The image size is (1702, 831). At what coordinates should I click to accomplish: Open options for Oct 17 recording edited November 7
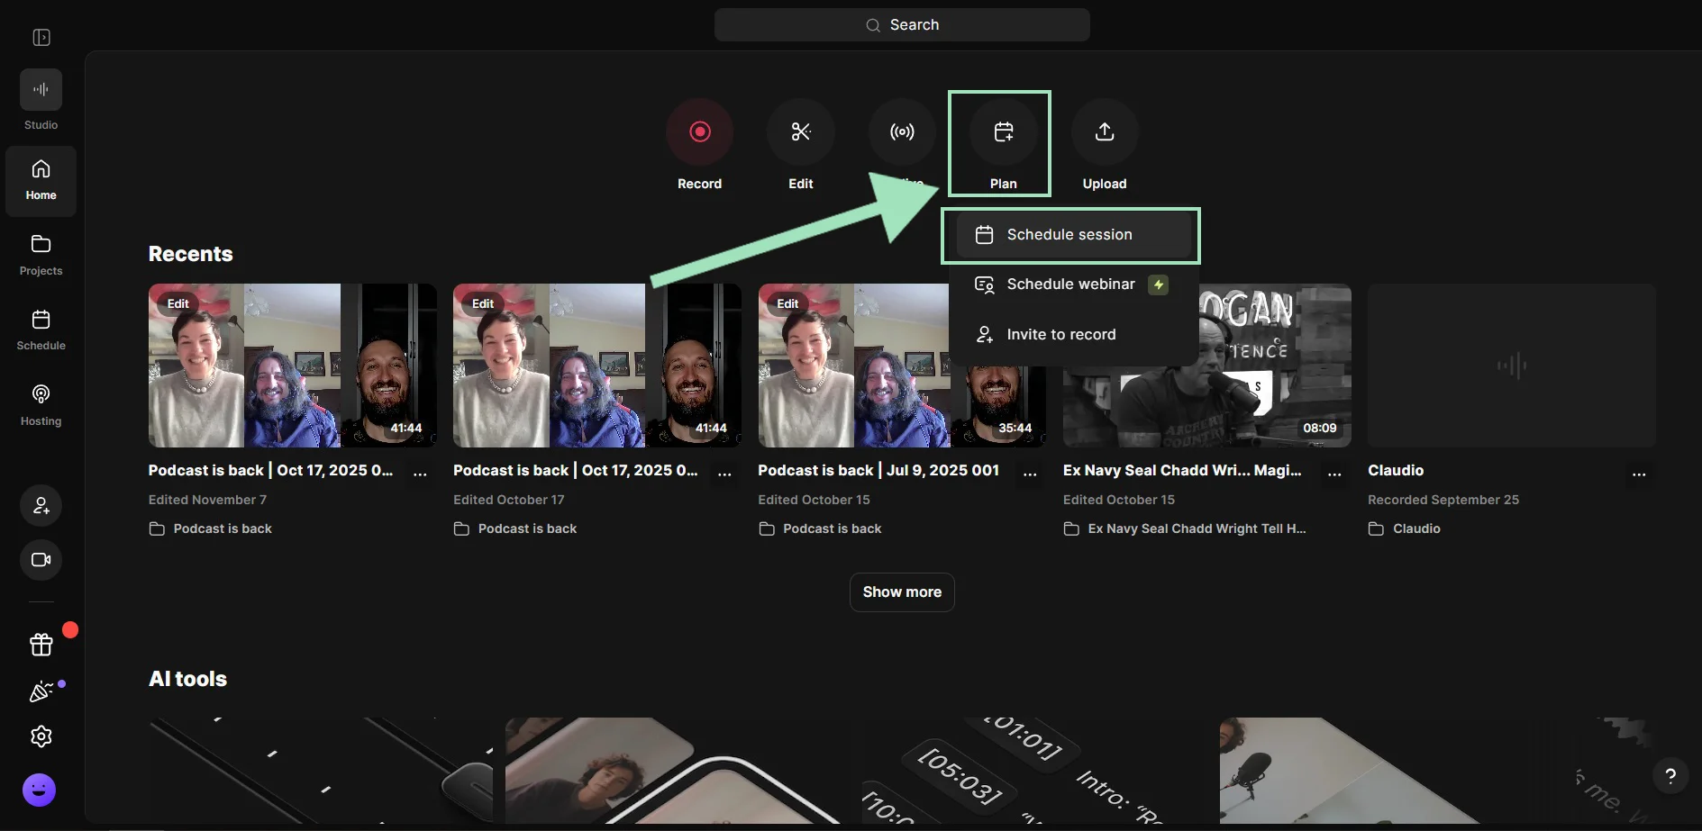coord(420,474)
